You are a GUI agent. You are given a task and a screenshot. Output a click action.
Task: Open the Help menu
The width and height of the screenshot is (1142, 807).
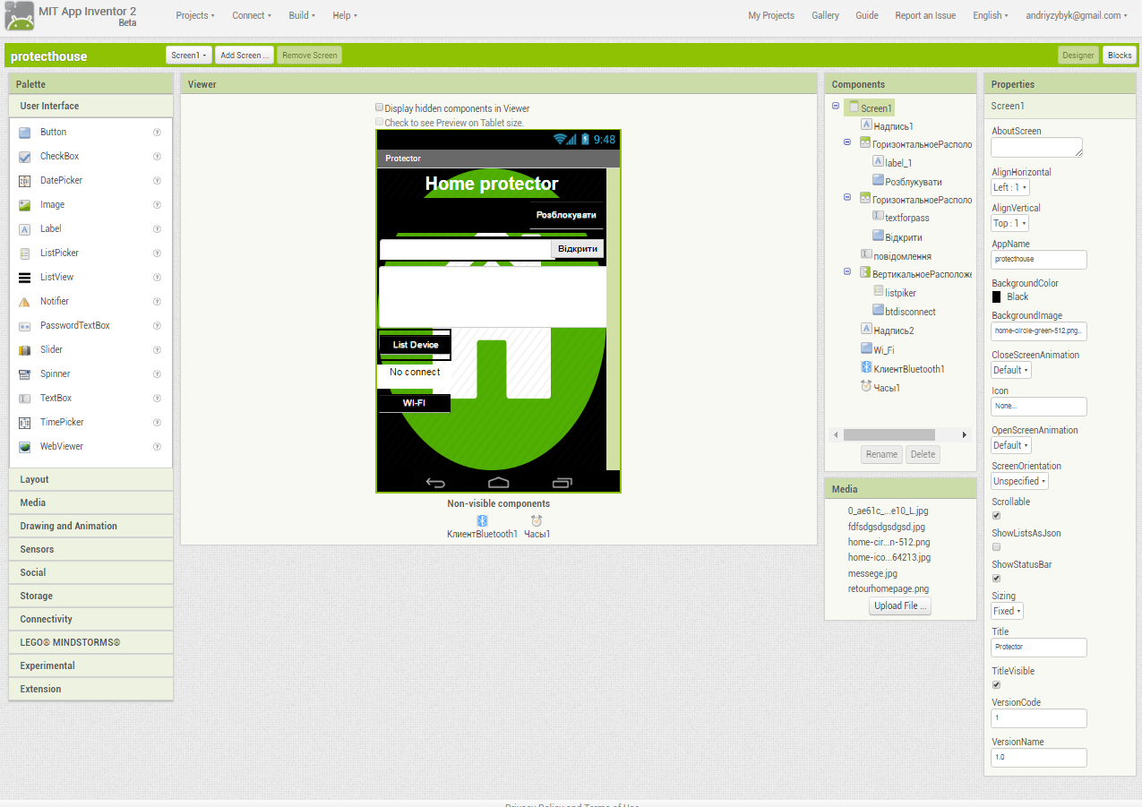pos(345,15)
